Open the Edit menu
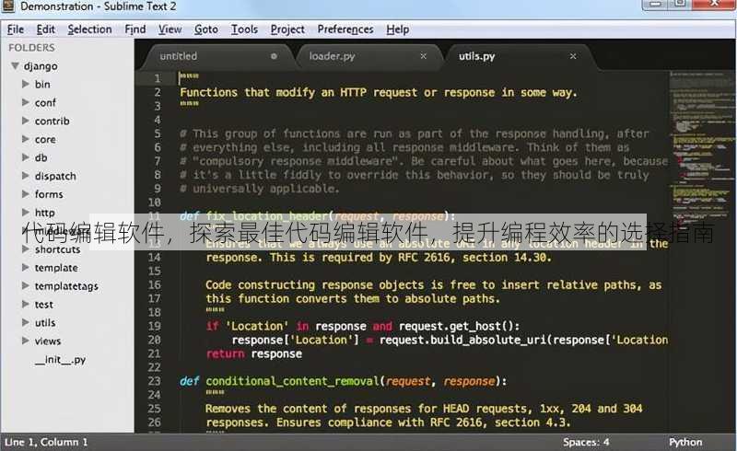Screen dimensions: 737x451 tap(45, 29)
